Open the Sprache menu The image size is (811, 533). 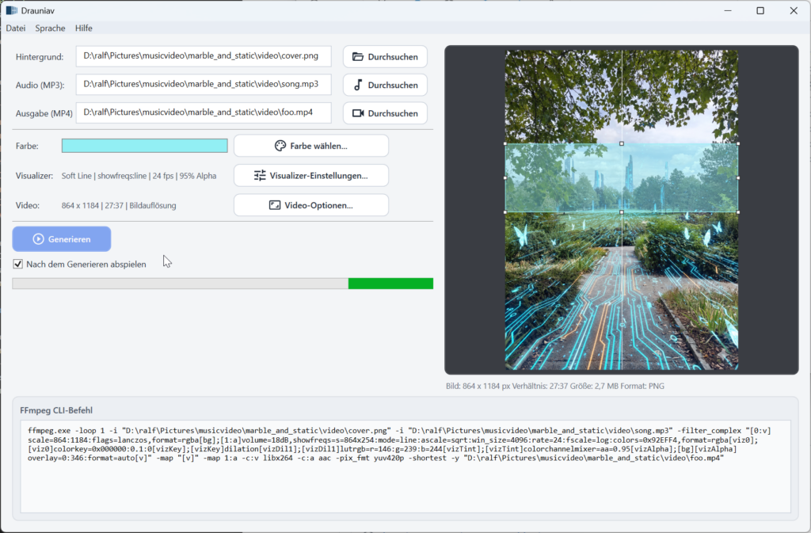tap(50, 28)
